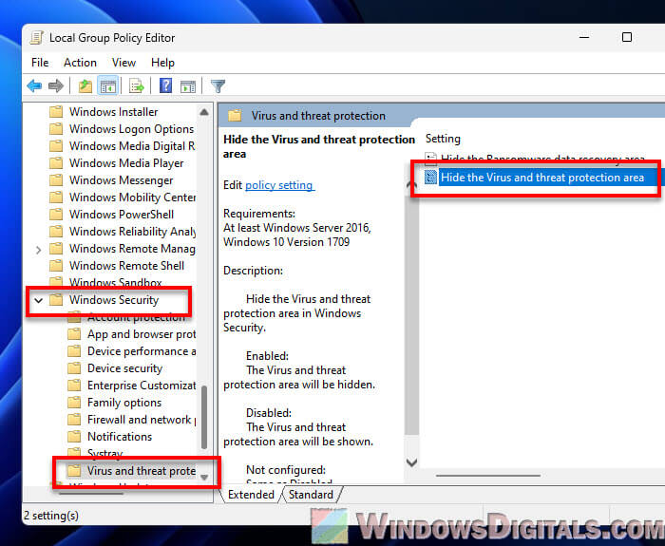
Task: Toggle Show/Hide Console Tree icon
Action: click(x=107, y=86)
